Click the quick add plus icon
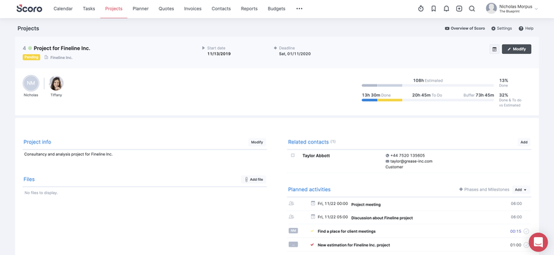 459,9
